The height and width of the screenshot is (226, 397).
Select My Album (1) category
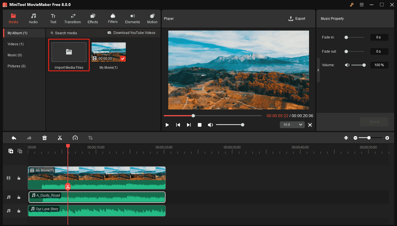pyautogui.click(x=24, y=33)
